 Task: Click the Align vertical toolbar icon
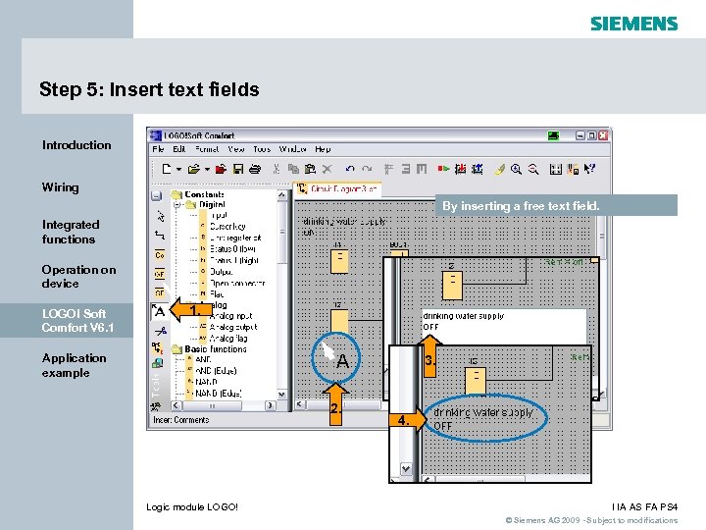pos(388,169)
